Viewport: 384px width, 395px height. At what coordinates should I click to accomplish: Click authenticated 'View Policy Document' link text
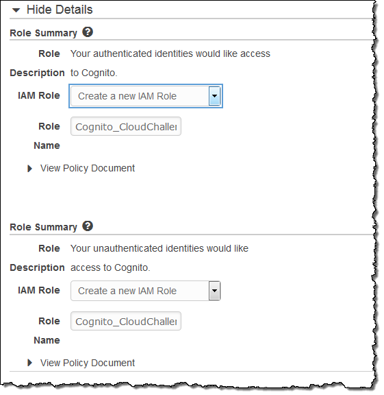pyautogui.click(x=88, y=168)
